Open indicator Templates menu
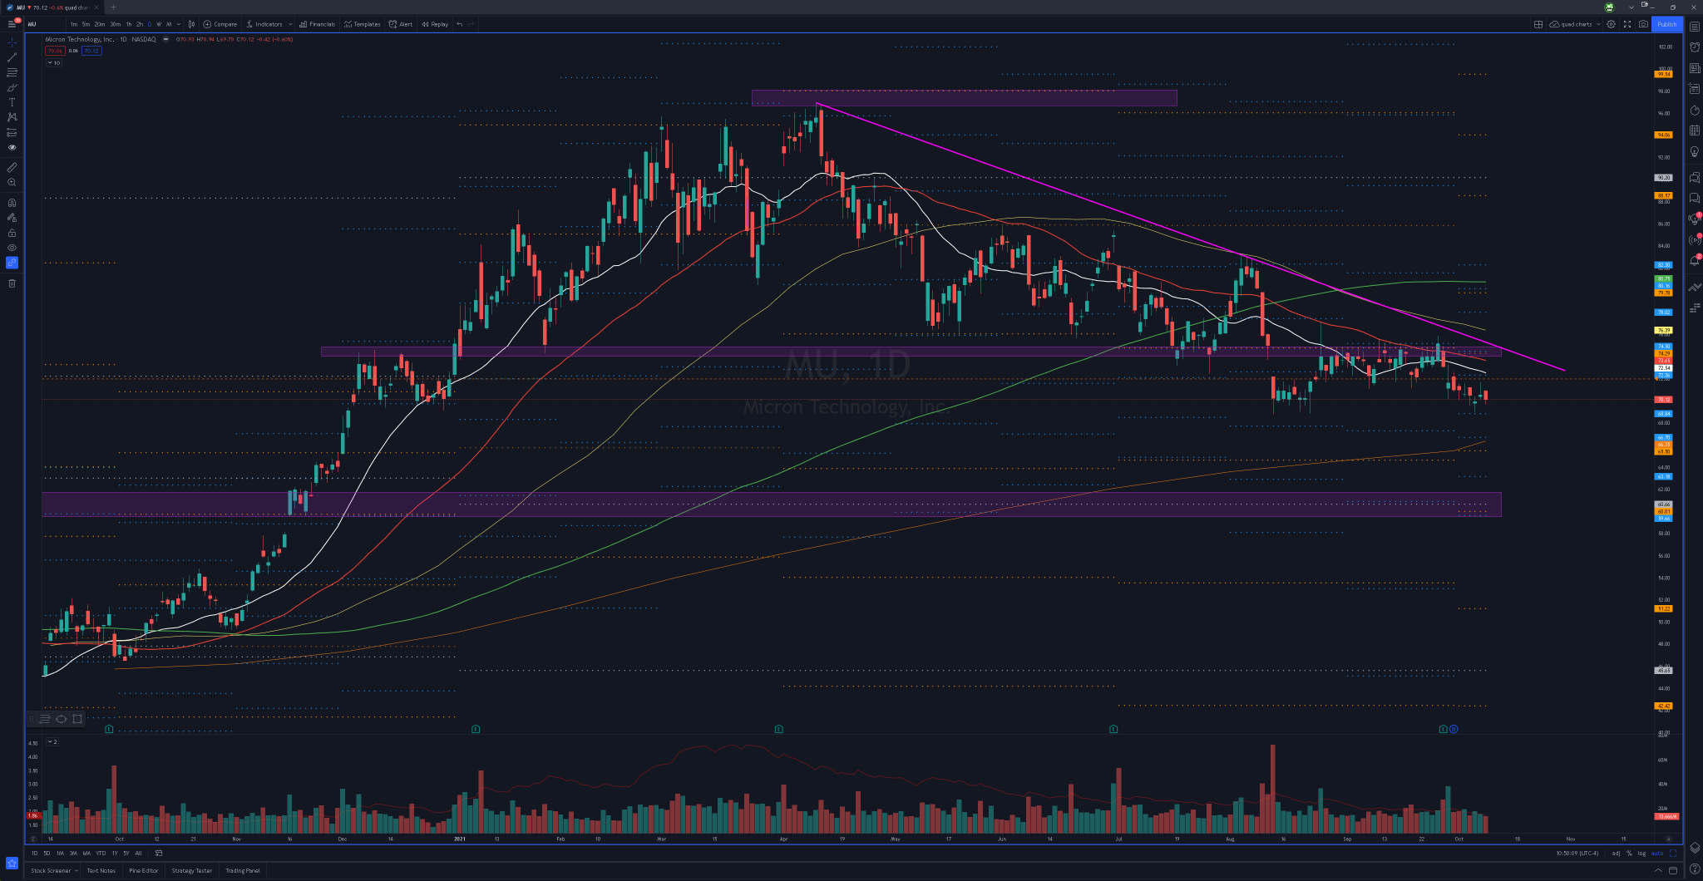This screenshot has width=1703, height=881. click(363, 24)
